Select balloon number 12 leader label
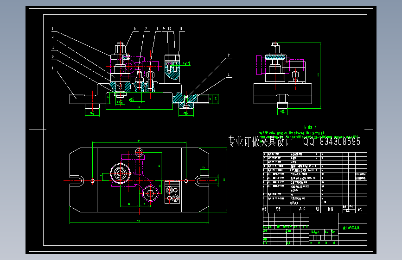This screenshot has width=402, height=260. pos(228,55)
